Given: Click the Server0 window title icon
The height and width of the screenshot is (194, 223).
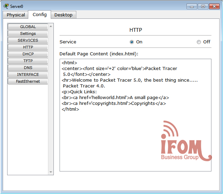Looking at the screenshot, I should [x=6, y=6].
